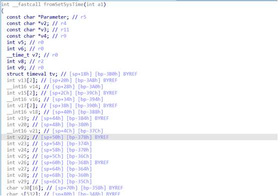
Task: Click int v25 declaration
Action: coord(18,156)
